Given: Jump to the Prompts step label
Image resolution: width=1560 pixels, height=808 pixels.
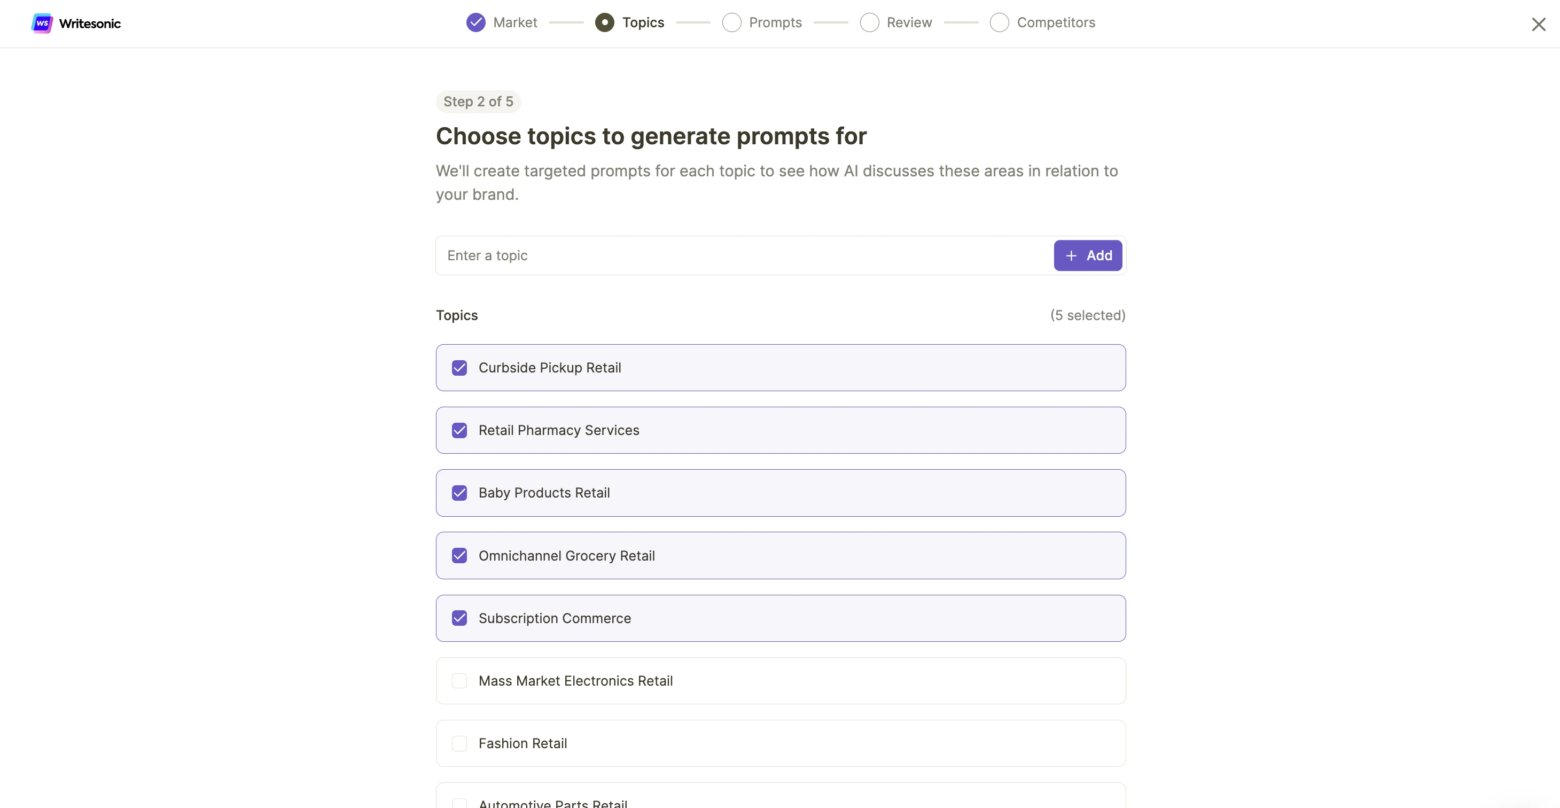Looking at the screenshot, I should 775,22.
